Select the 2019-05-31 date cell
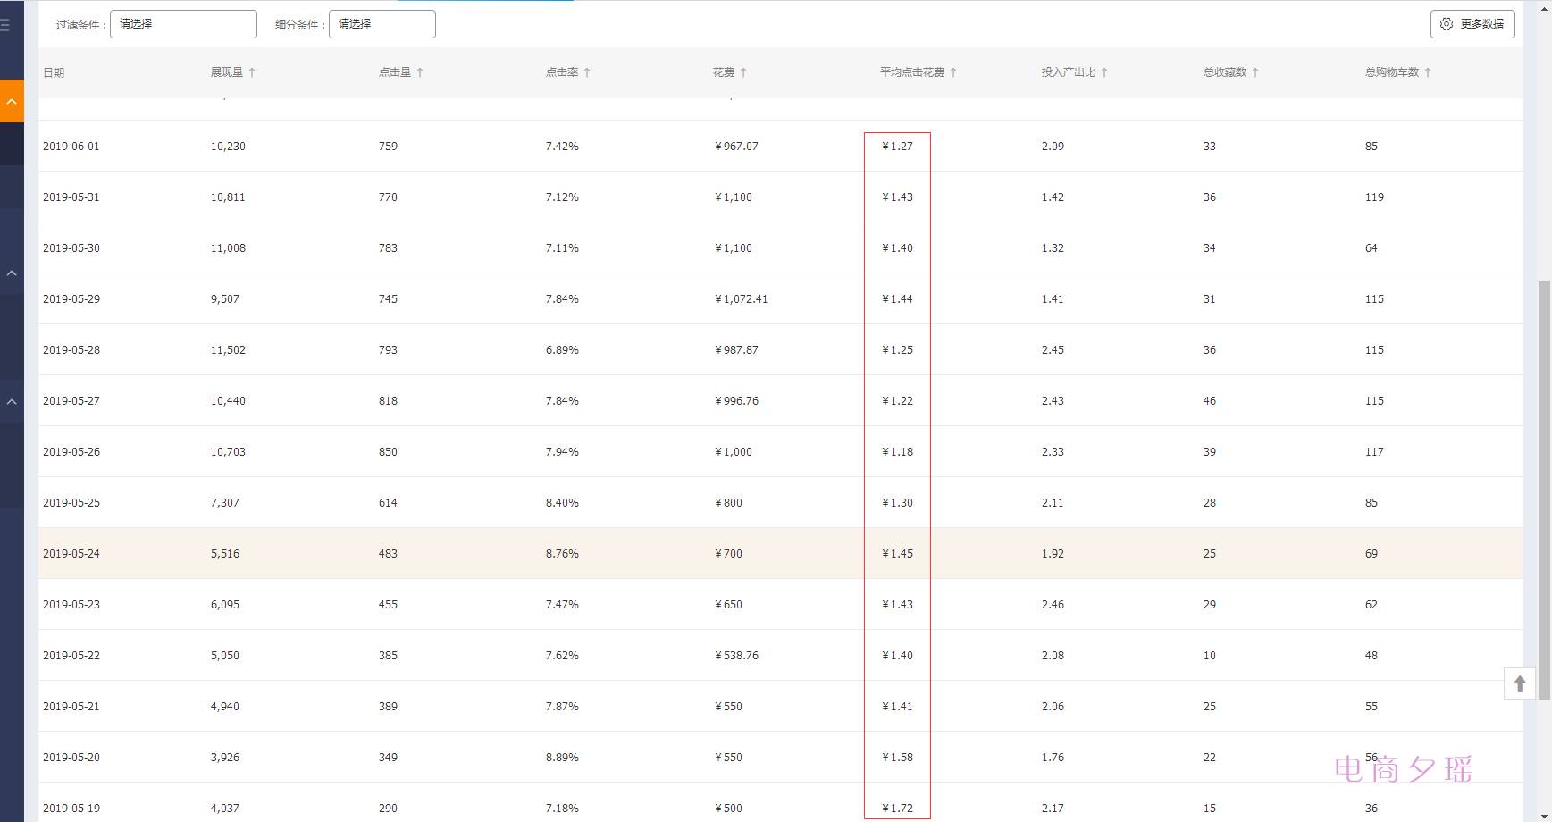 (x=71, y=197)
